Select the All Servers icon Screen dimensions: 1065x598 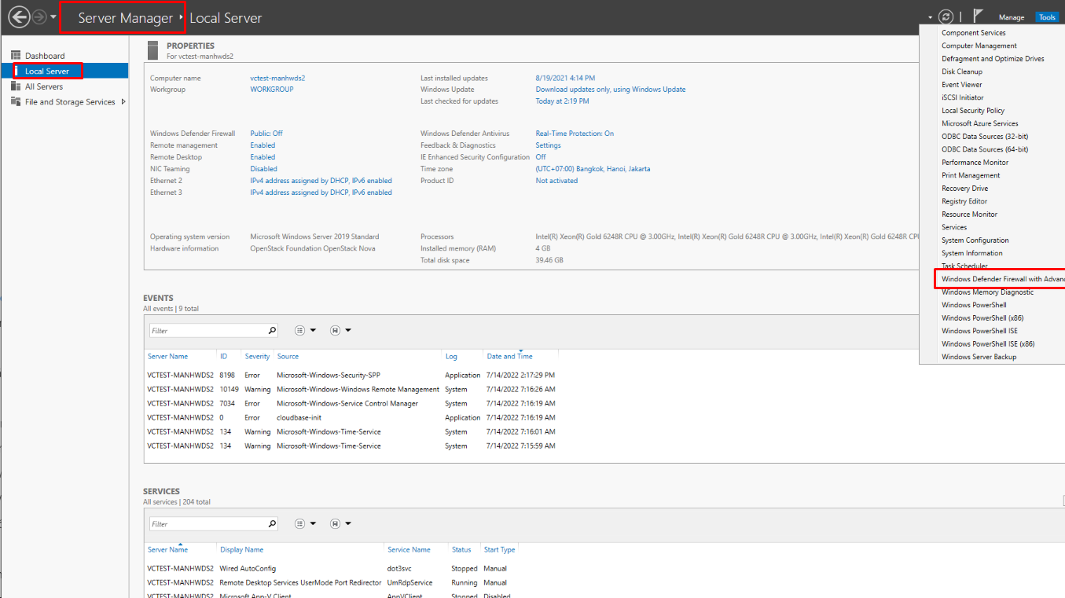[x=17, y=86]
